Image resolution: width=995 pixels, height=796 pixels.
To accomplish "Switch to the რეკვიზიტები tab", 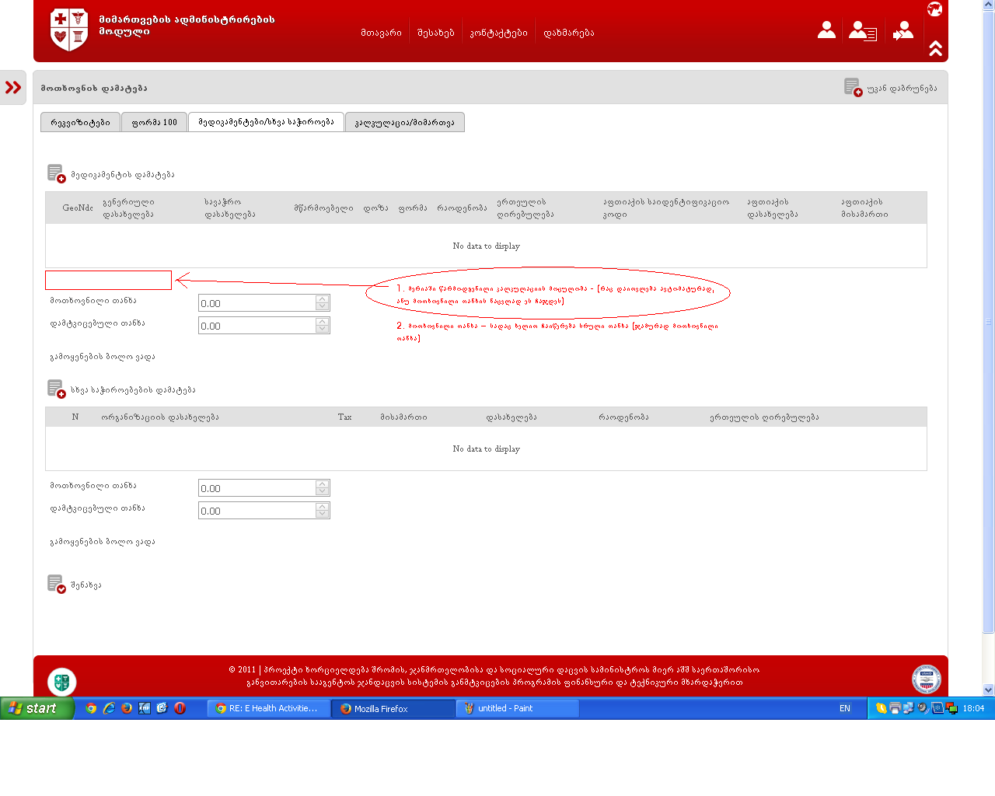I will tap(80, 122).
